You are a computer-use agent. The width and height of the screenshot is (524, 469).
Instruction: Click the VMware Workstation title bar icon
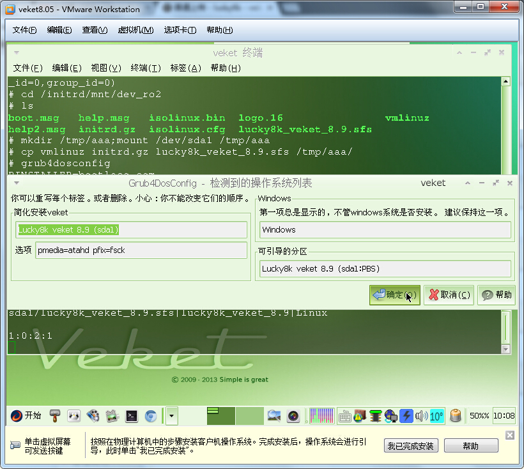coord(10,10)
